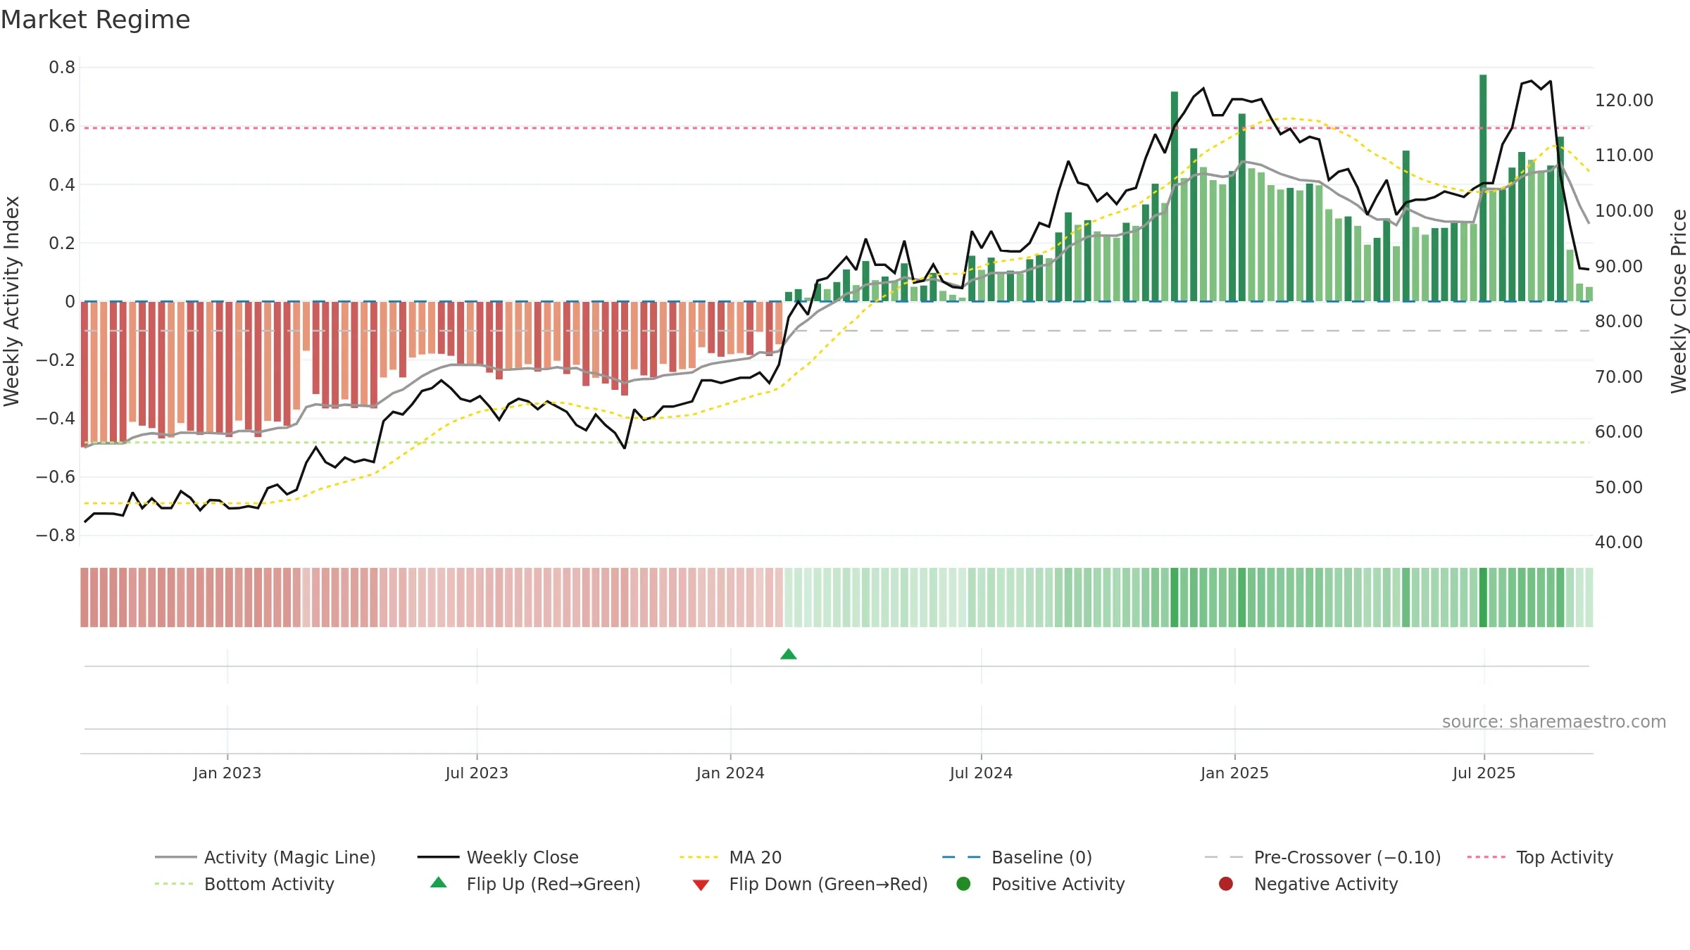Click the Weekly Activity Index axis title
Image resolution: width=1690 pixels, height=950 pixels.
click(x=11, y=301)
